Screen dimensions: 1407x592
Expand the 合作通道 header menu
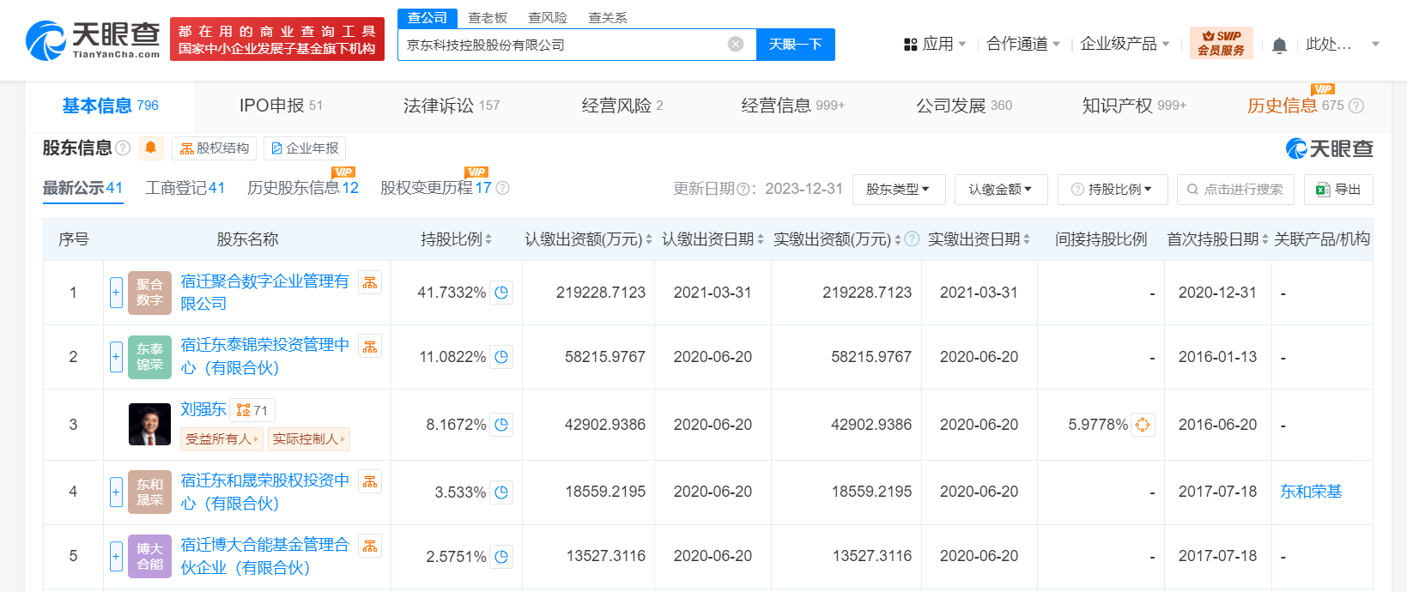pyautogui.click(x=1023, y=44)
